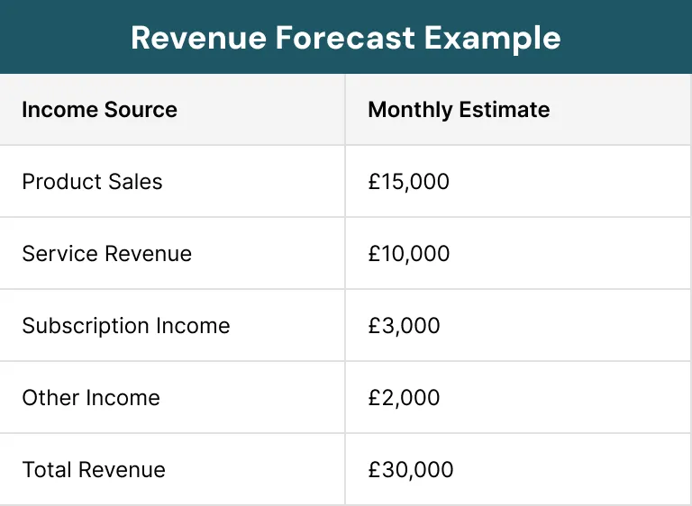Select the Monthly Estimate column header
The width and height of the screenshot is (692, 506).
coord(459,110)
